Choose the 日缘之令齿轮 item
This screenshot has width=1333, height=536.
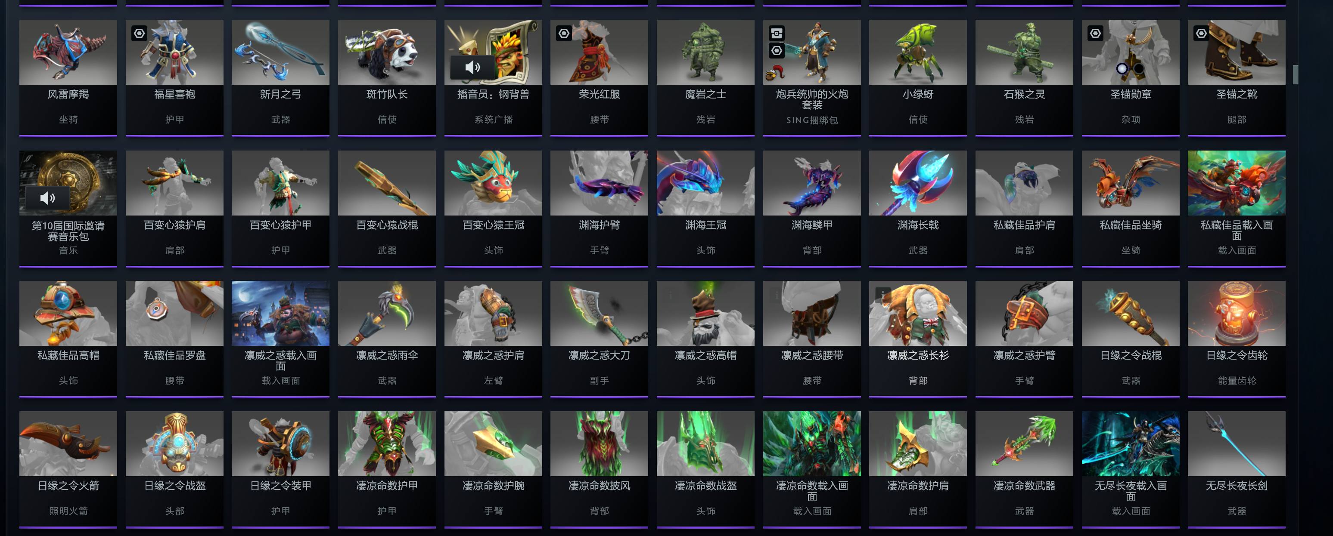click(x=1236, y=339)
